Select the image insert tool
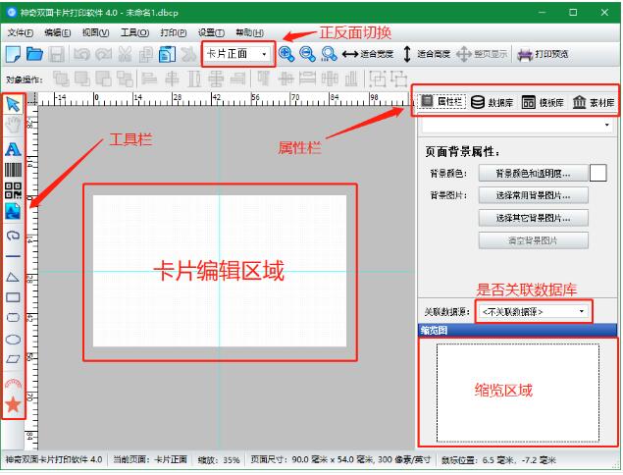623x475 pixels. [13, 210]
